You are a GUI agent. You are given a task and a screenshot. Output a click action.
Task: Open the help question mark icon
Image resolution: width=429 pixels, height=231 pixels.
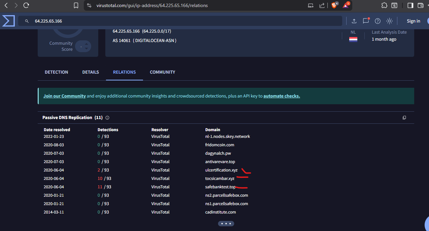[378, 21]
